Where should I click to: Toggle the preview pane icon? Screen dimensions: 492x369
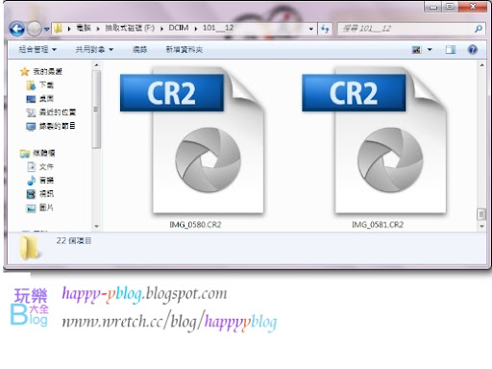pos(451,49)
